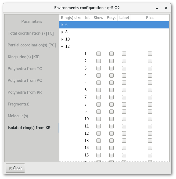Click the Ring(s) size column header
176x179 pixels.
tap(71, 18)
